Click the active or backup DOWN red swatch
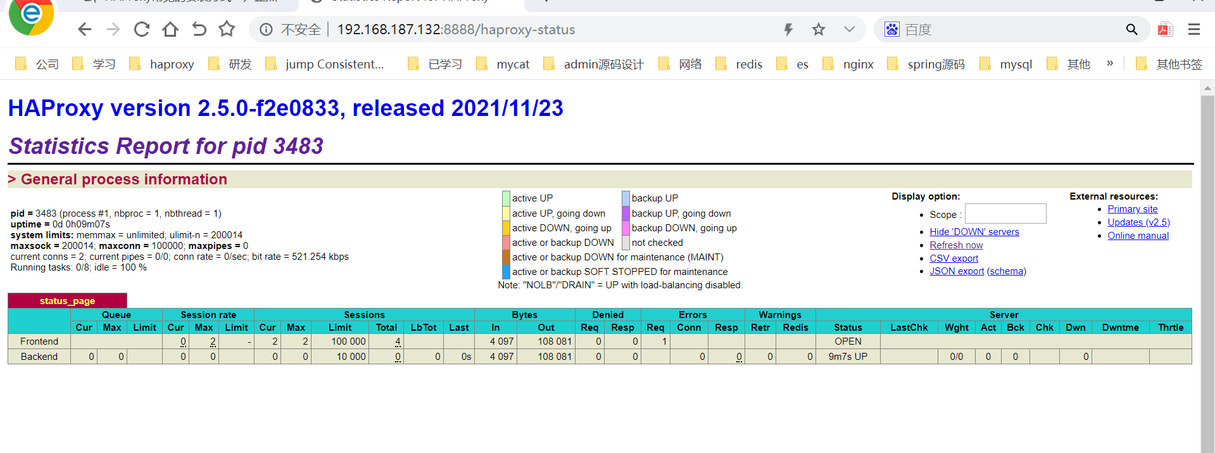This screenshot has height=453, width=1215. coord(506,243)
